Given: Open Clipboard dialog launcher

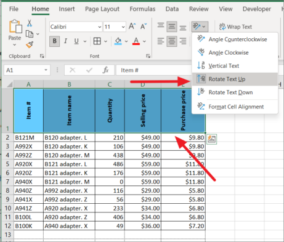Looking at the screenshot, I should click(x=42, y=56).
